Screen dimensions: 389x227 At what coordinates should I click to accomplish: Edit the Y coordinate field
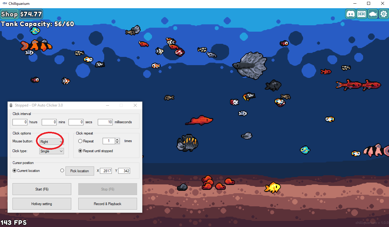[x=124, y=171]
